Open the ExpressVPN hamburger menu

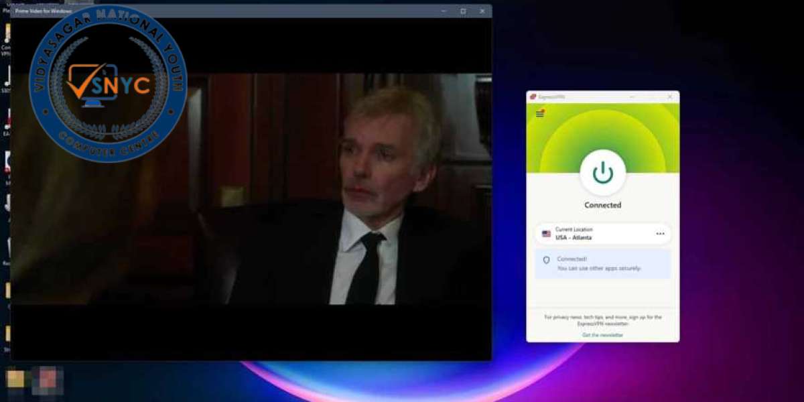[540, 114]
